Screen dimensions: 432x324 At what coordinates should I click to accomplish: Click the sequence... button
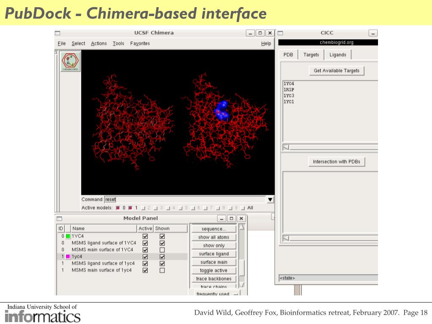tap(214, 229)
